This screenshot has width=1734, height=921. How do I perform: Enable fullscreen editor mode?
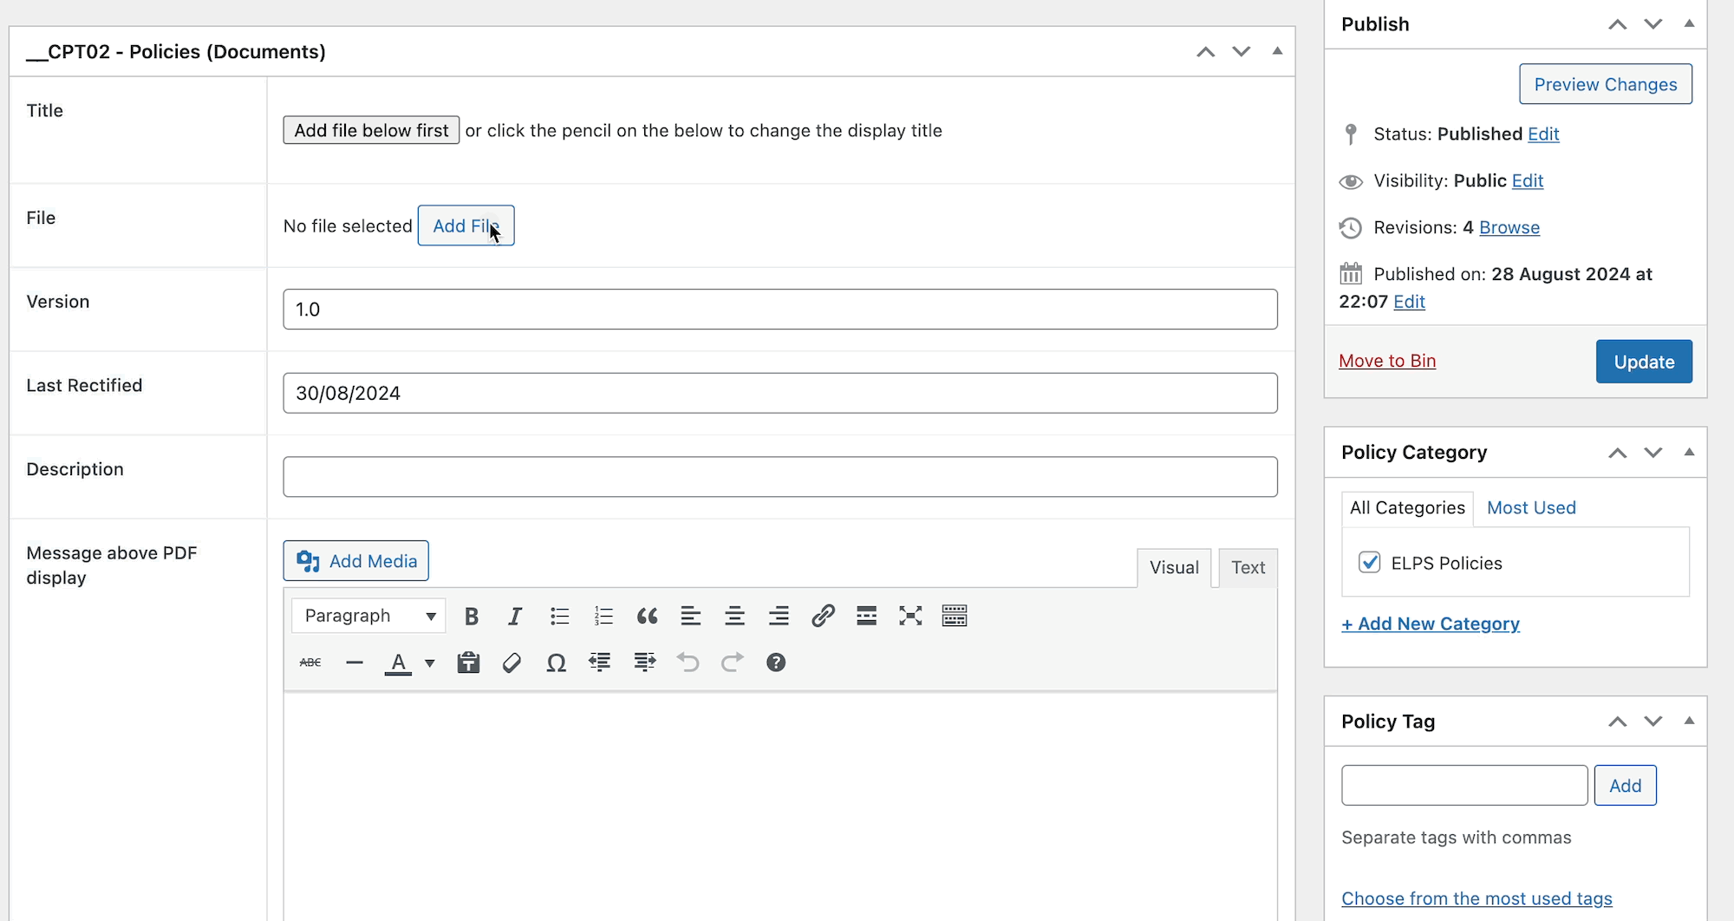click(910, 616)
